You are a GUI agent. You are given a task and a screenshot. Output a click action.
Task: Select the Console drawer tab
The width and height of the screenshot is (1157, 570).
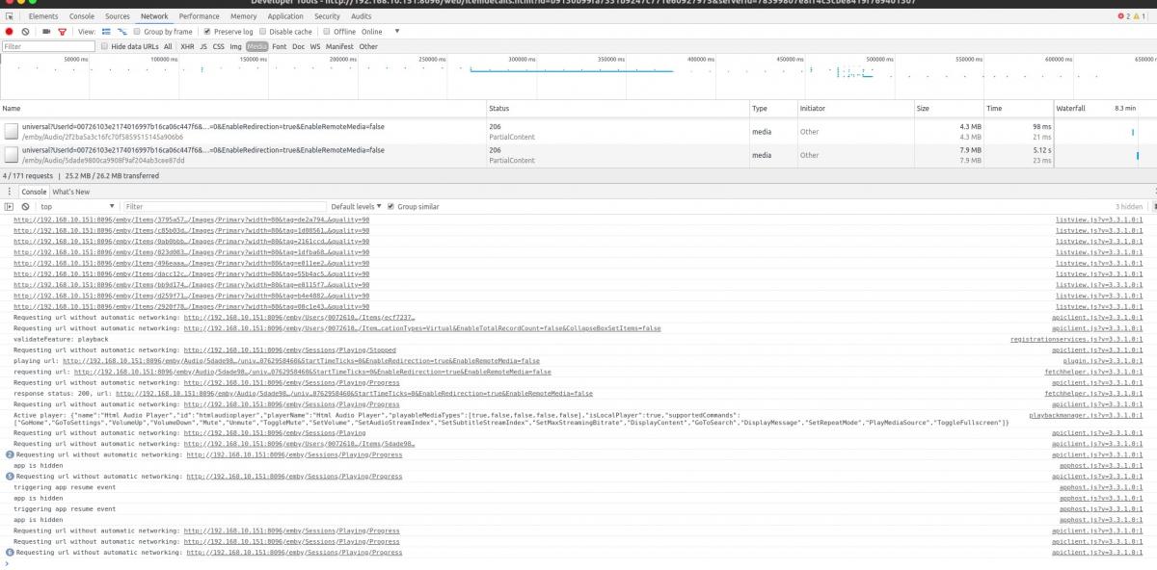pos(34,192)
